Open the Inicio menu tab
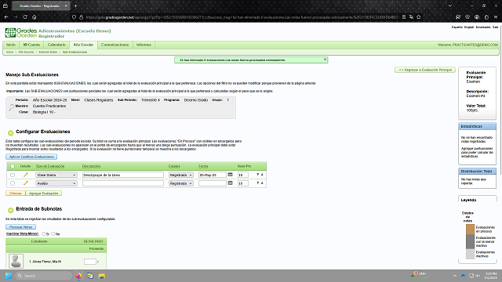Viewport: 502px width, 282px height. point(11,45)
